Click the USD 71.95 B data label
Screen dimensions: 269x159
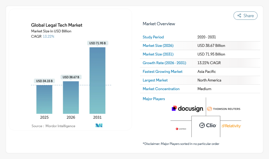97,43
